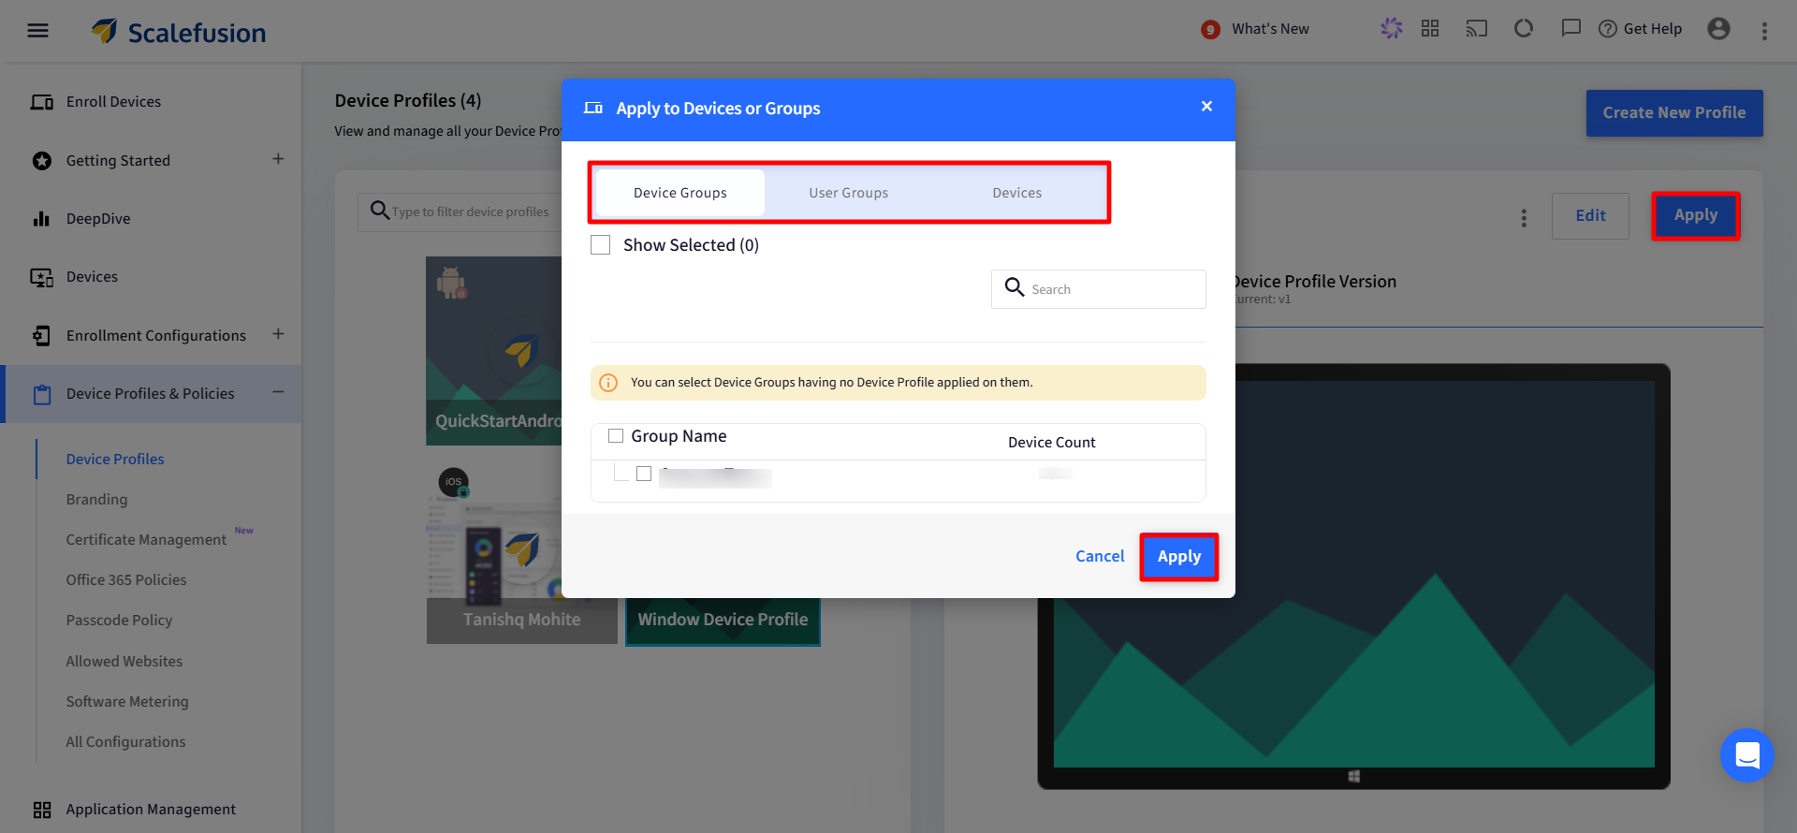Collapse Device Profiles & Policies section
Image resolution: width=1797 pixels, height=833 pixels.
pyautogui.click(x=278, y=392)
